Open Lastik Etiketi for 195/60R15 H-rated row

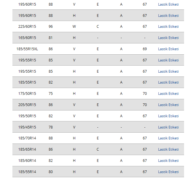(168, 16)
